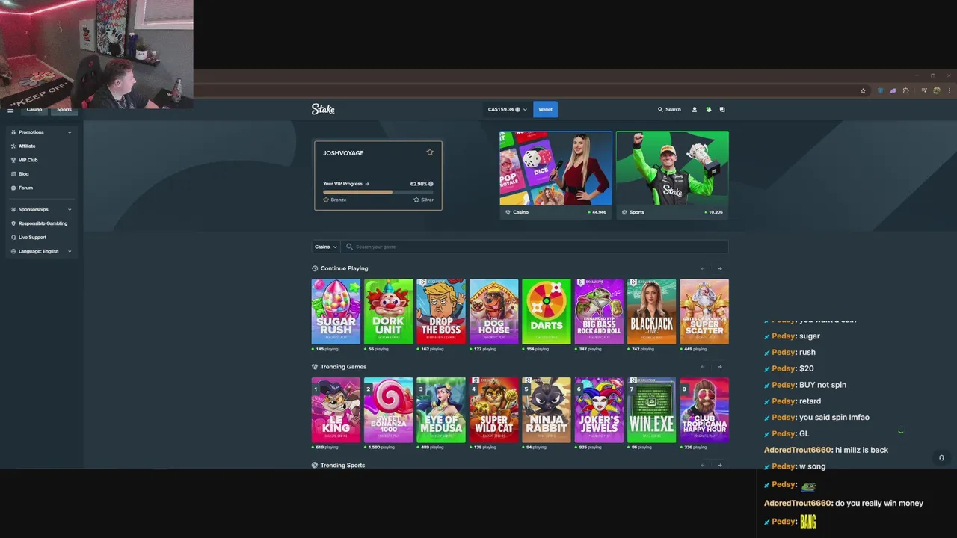Click Continue Playing clock icon
This screenshot has width=957, height=538.
click(x=315, y=268)
